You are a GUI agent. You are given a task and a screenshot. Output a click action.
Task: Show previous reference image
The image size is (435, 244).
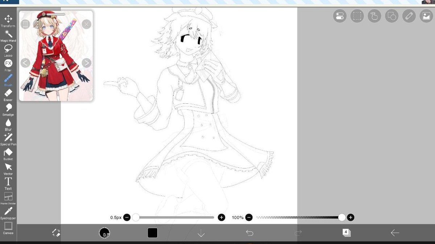tap(25, 63)
